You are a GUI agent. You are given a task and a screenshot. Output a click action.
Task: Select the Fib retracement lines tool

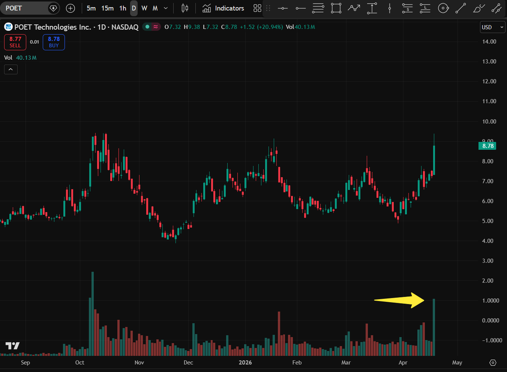[319, 8]
